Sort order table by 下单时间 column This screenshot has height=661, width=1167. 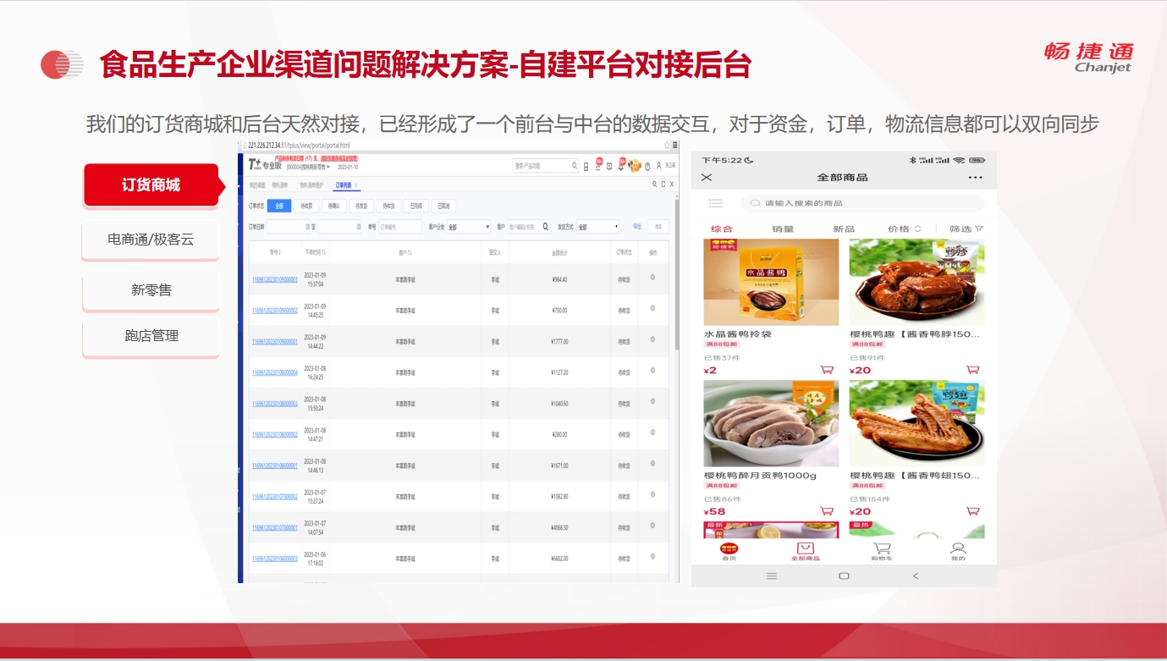[x=316, y=251]
